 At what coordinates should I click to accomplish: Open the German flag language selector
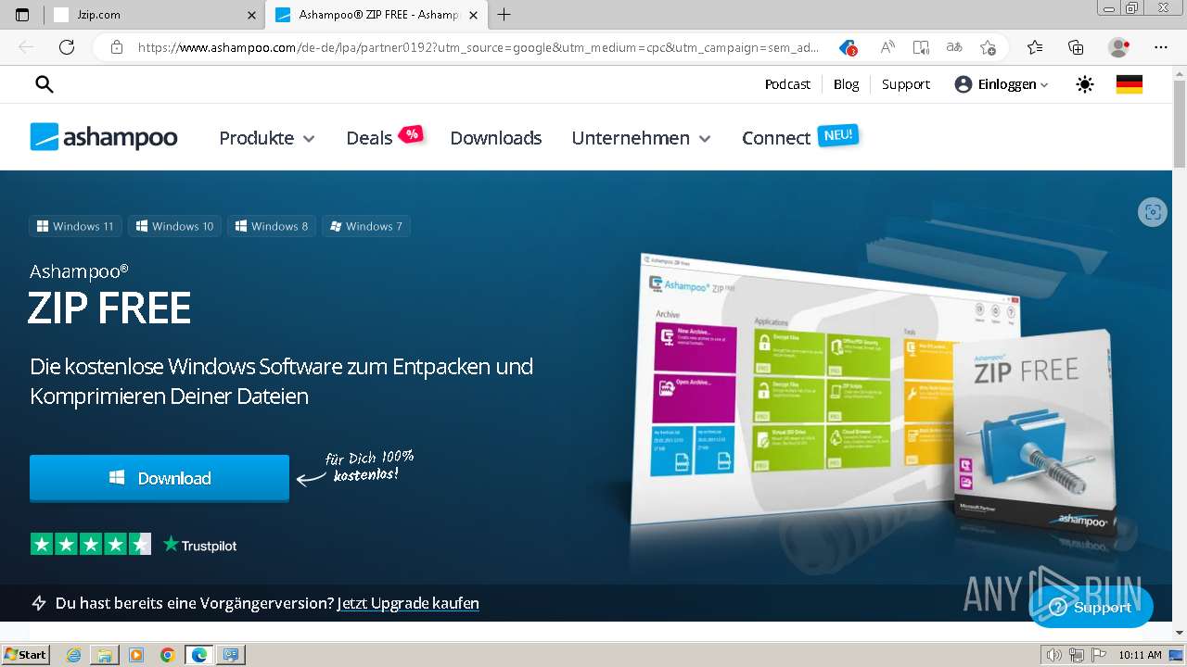click(1129, 84)
